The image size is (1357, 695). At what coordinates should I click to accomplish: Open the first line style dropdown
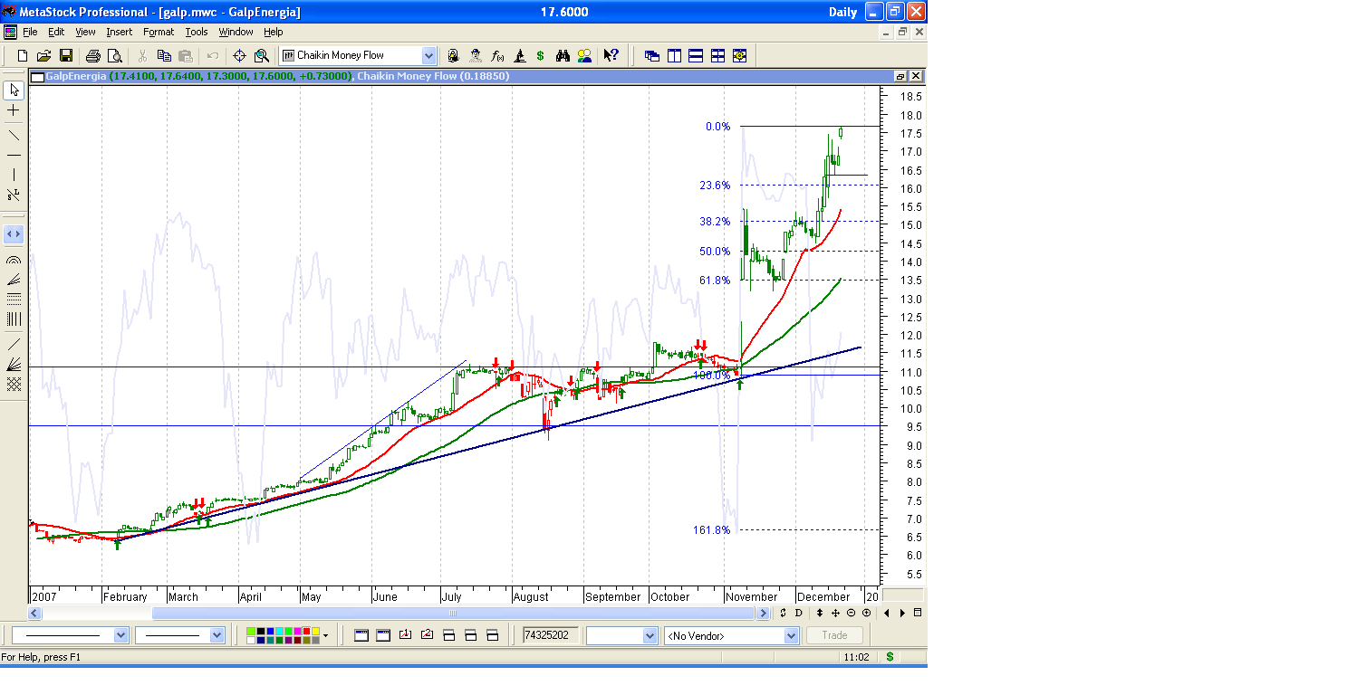(x=120, y=635)
